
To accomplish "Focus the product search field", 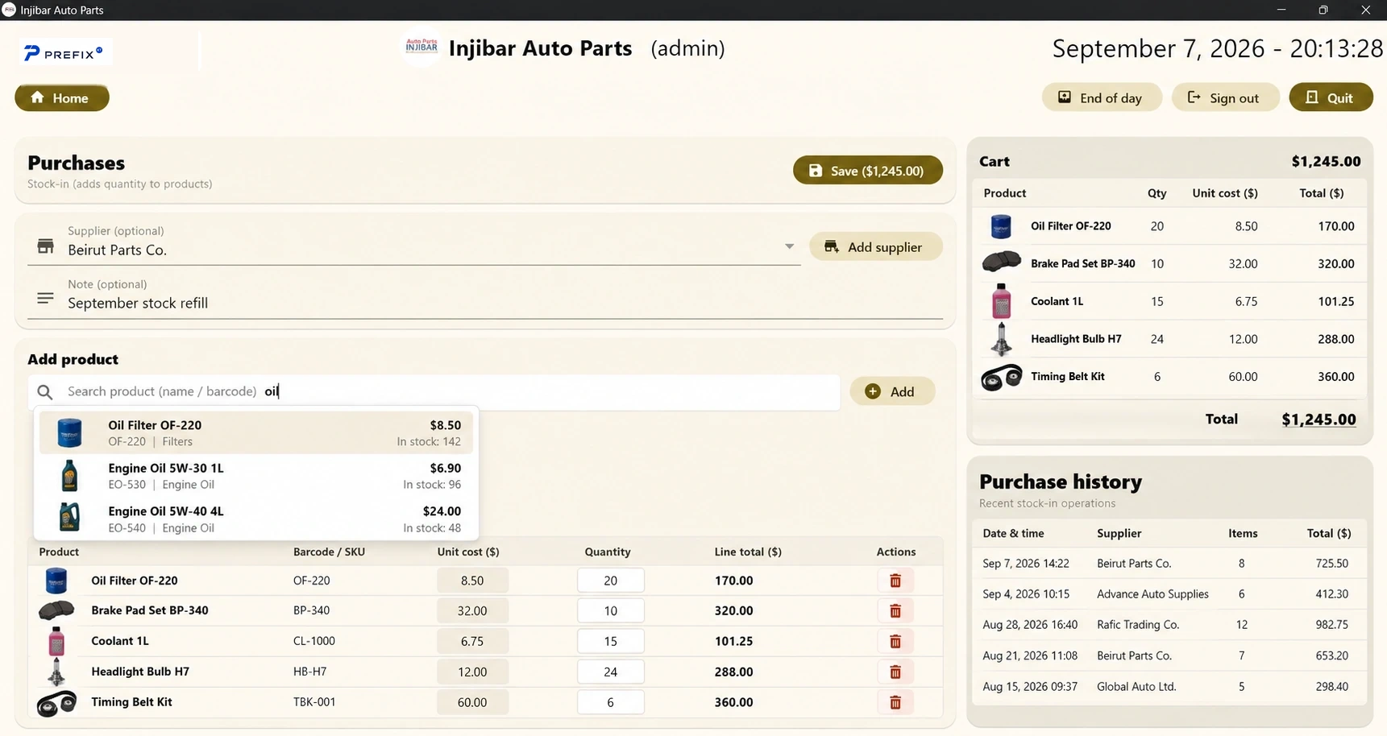I will pos(434,391).
